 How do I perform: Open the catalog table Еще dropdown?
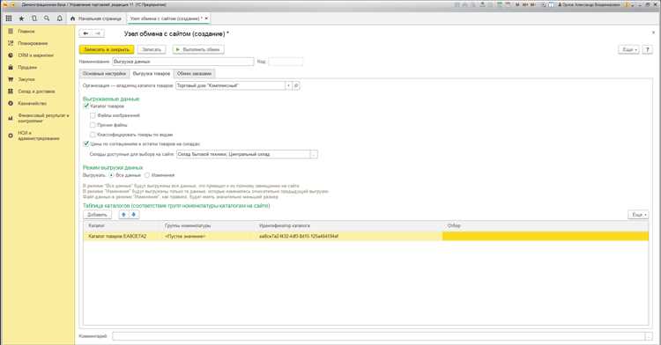coord(638,215)
